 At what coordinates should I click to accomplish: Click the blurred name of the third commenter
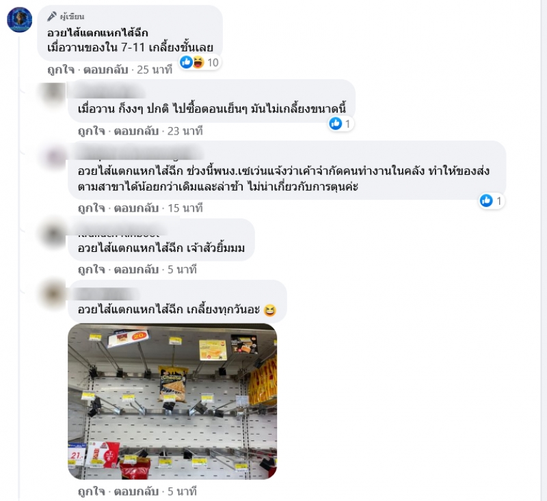pyautogui.click(x=139, y=154)
